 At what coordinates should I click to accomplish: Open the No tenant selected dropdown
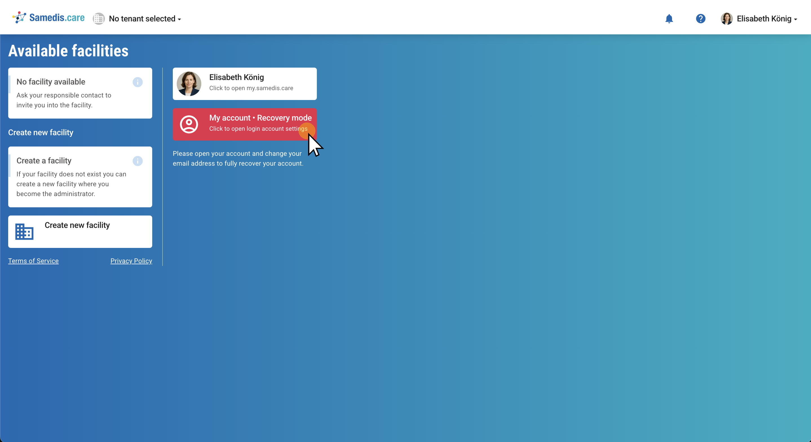tap(145, 19)
